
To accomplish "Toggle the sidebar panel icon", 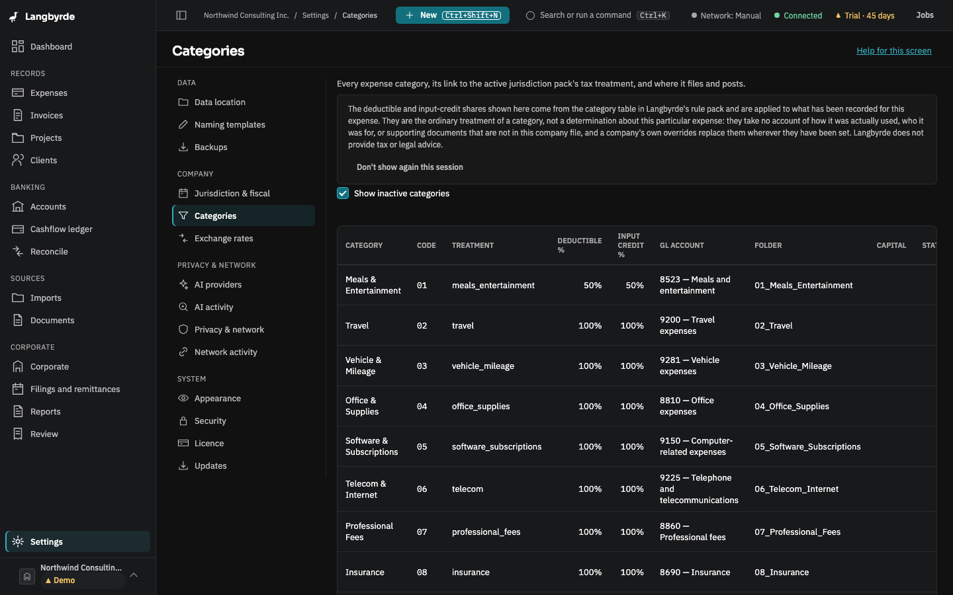I will (181, 15).
